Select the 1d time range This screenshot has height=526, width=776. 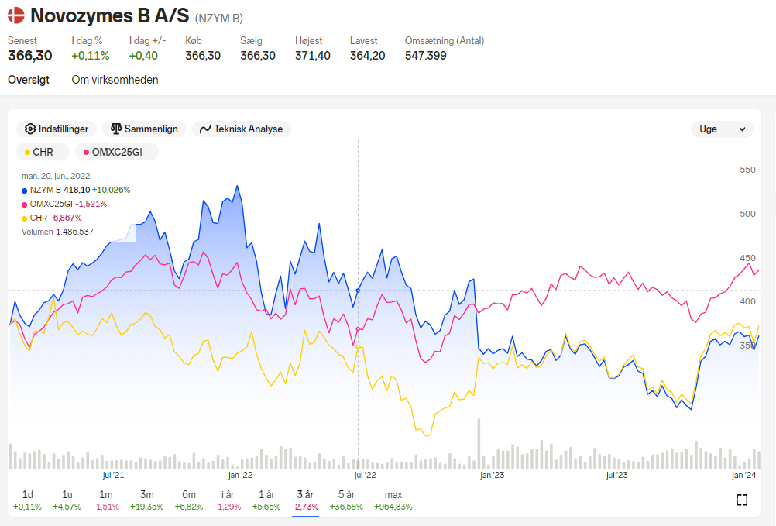pyautogui.click(x=28, y=500)
